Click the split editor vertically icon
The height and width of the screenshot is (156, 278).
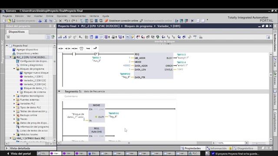click(x=203, y=21)
